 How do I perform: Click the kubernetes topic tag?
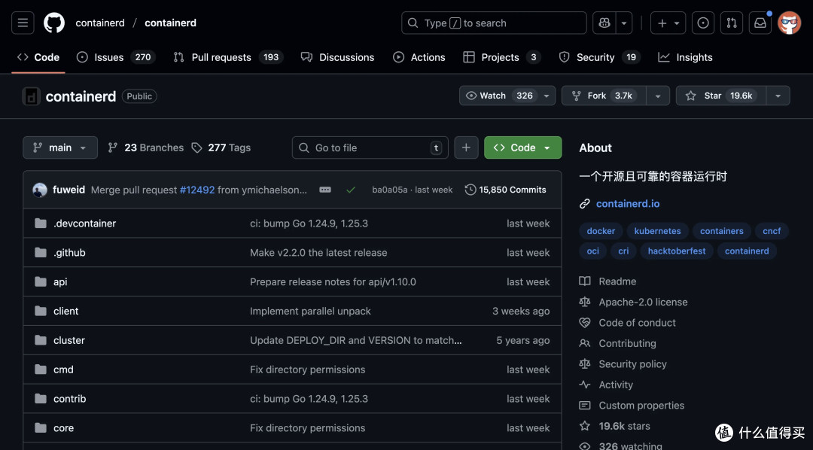point(657,231)
